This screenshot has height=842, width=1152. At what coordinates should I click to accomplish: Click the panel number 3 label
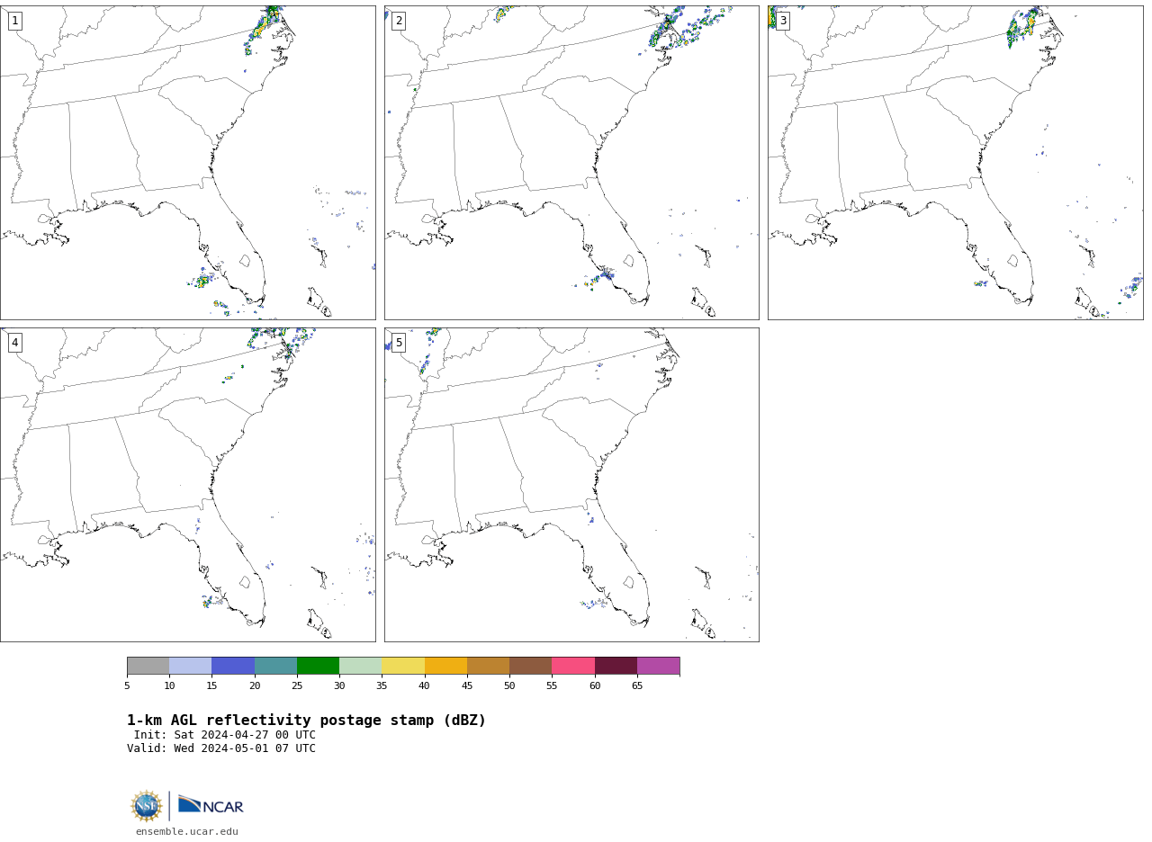pyautogui.click(x=782, y=21)
